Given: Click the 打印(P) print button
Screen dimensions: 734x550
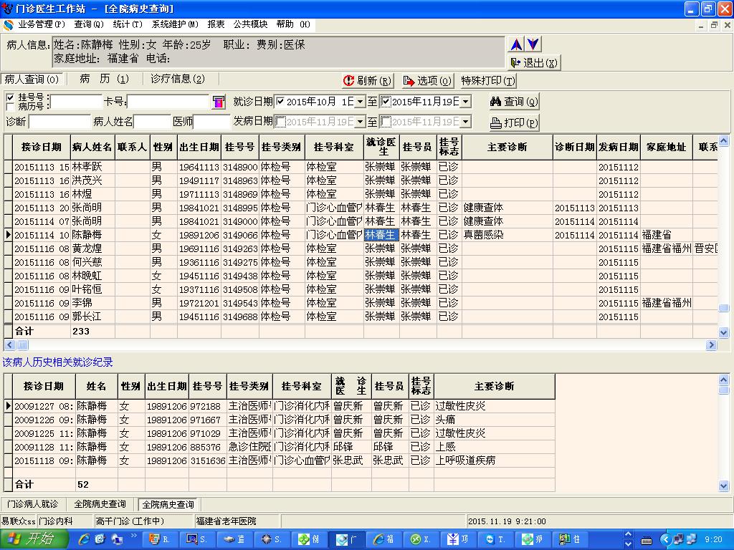Looking at the screenshot, I should pyautogui.click(x=514, y=123).
